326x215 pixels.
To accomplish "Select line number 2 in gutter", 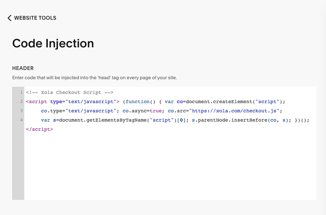I will pos(21,101).
